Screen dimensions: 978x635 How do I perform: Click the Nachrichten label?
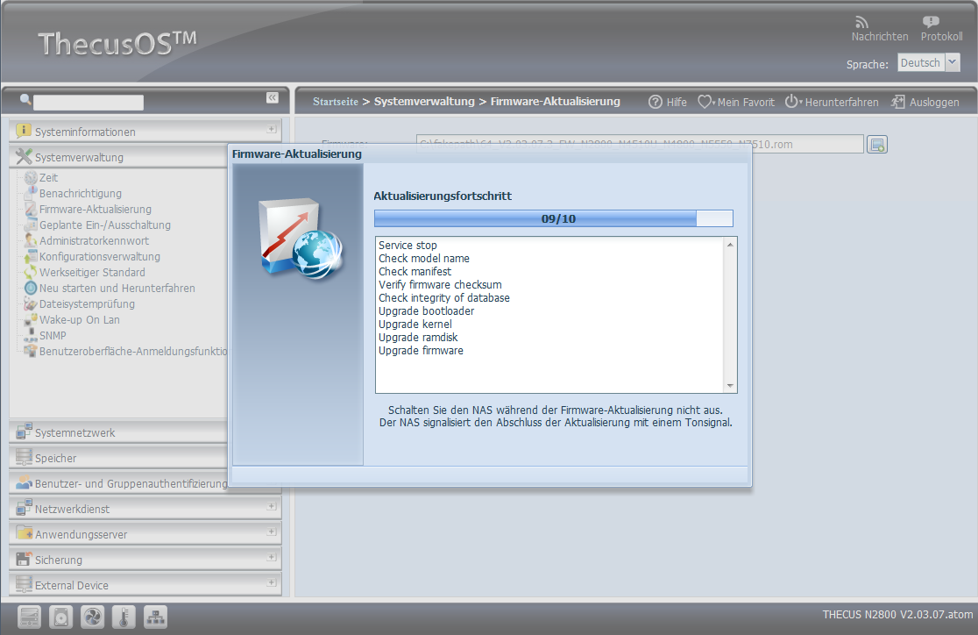tap(880, 37)
